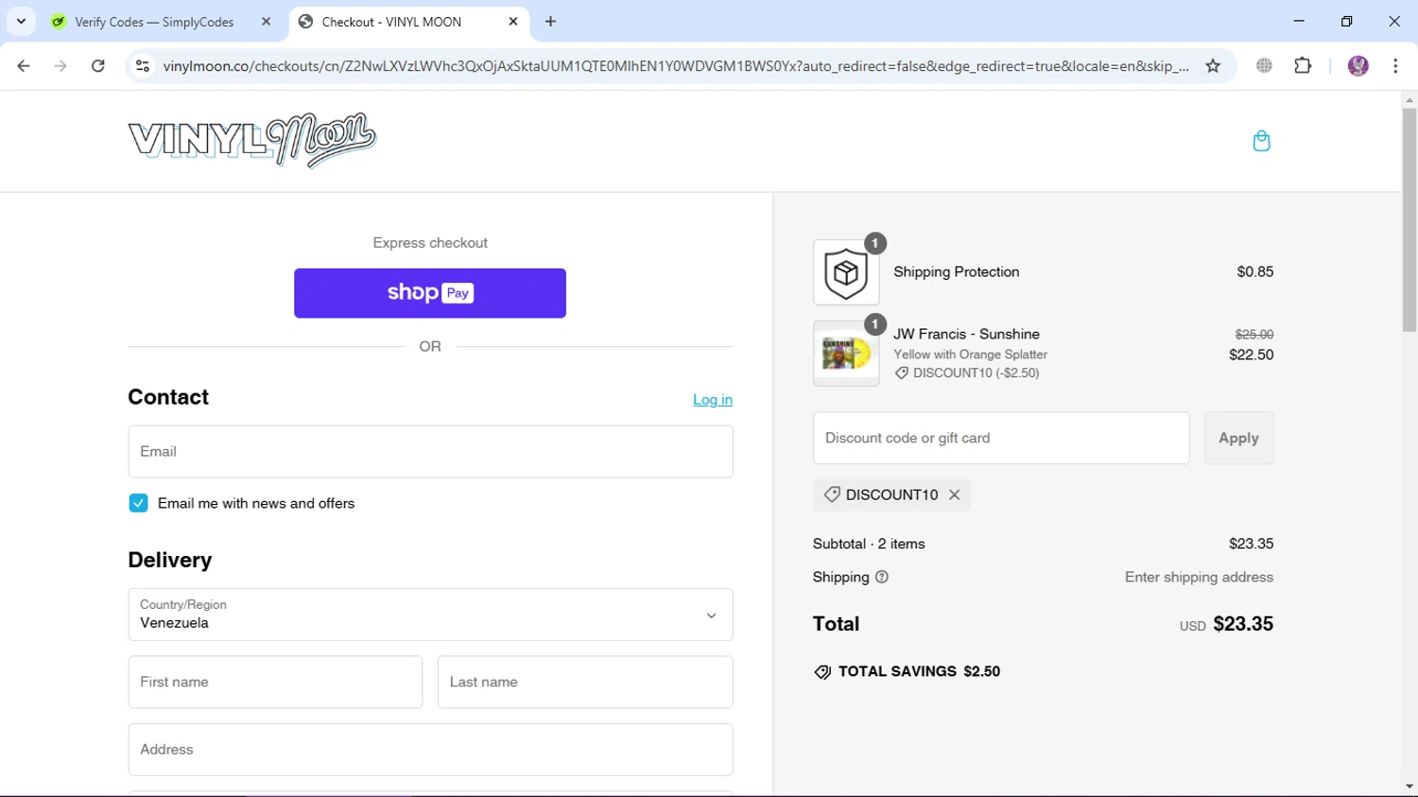Click the Subtotal · 2 items label
Viewport: 1418px width, 797px height.
[869, 544]
